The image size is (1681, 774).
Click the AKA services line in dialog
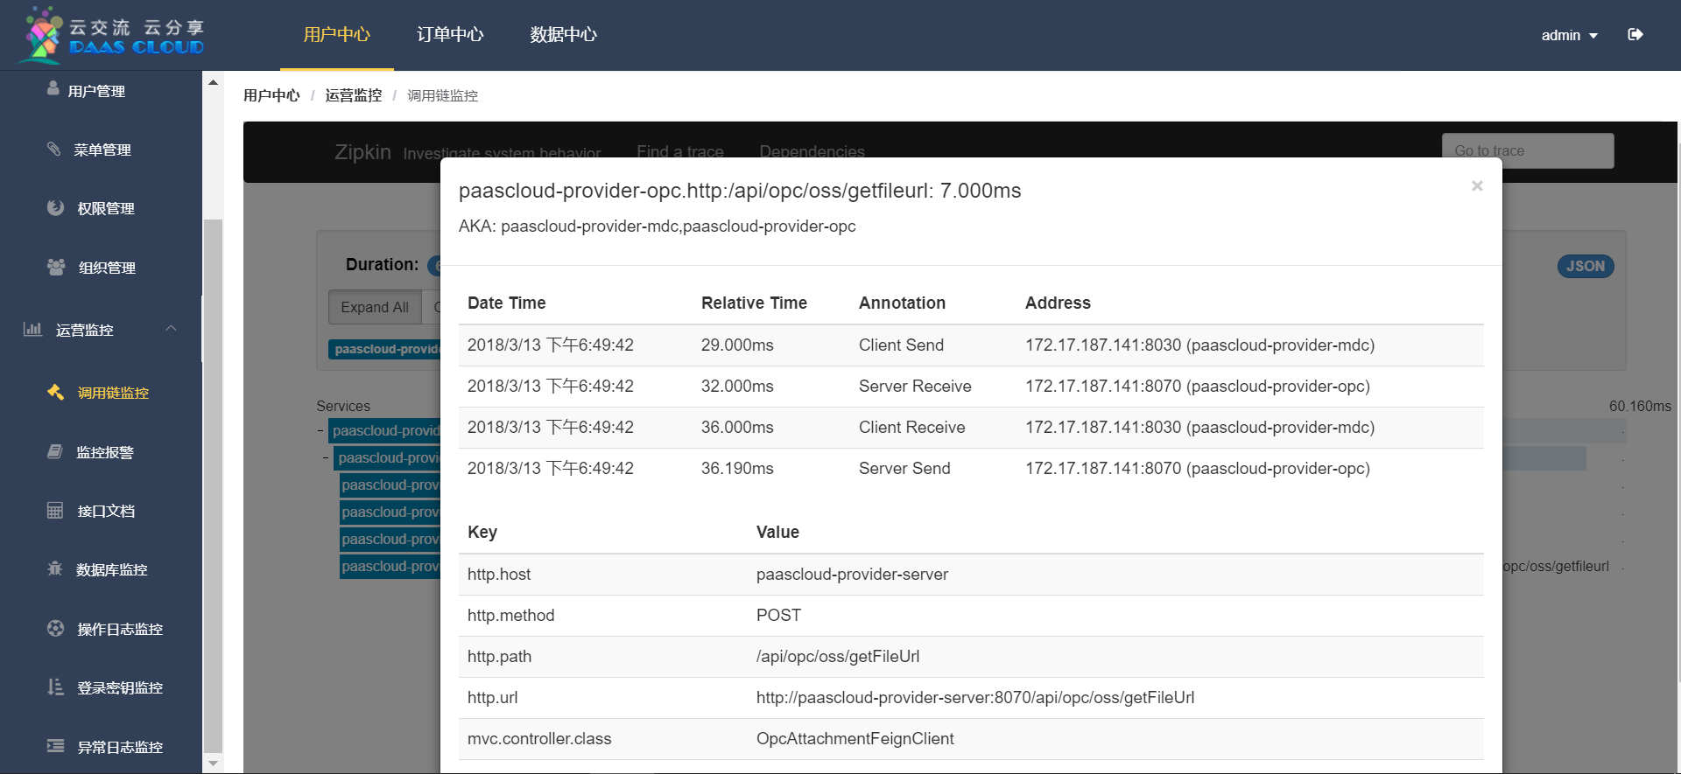(x=657, y=227)
